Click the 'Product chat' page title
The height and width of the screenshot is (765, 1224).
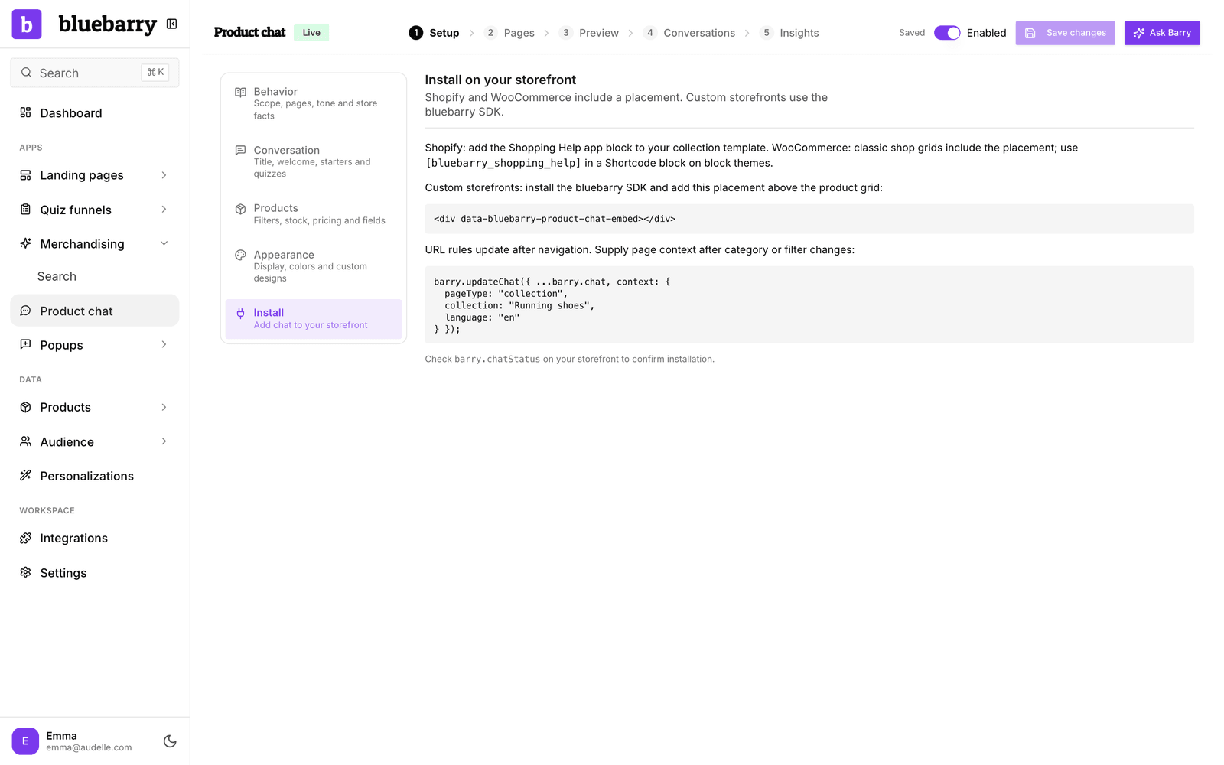click(249, 32)
